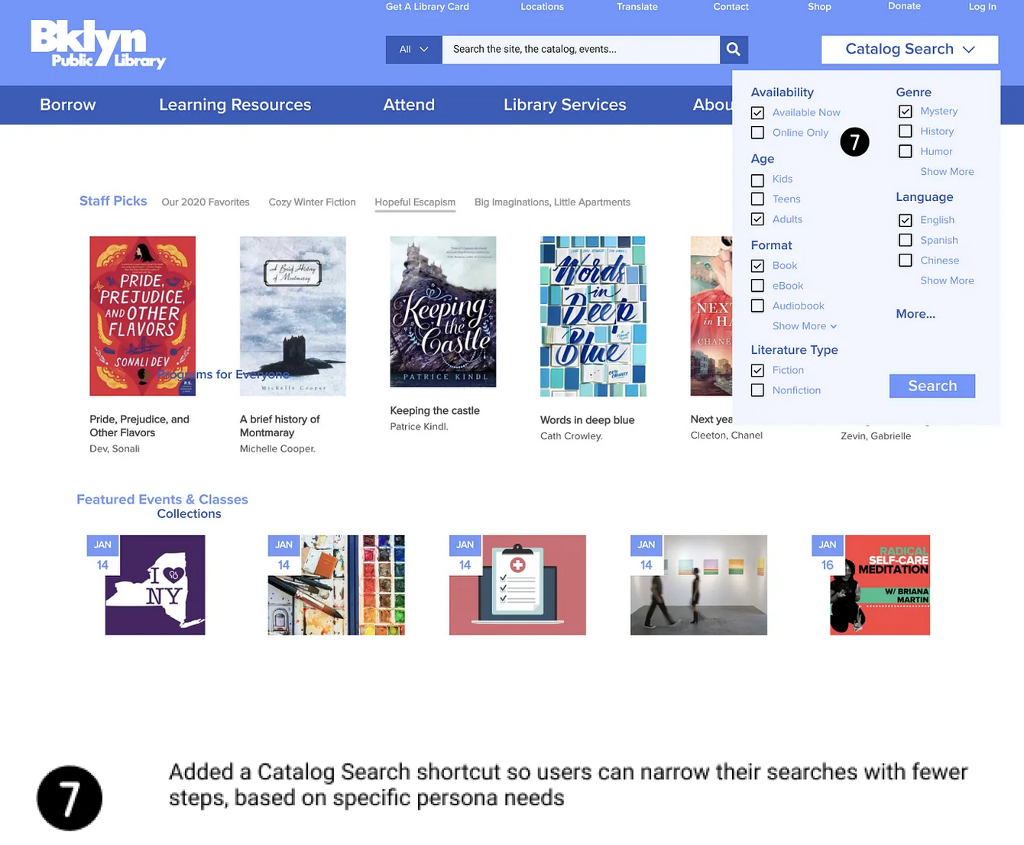
Task: Open Words in Deep Blue book cover
Action: click(x=593, y=316)
